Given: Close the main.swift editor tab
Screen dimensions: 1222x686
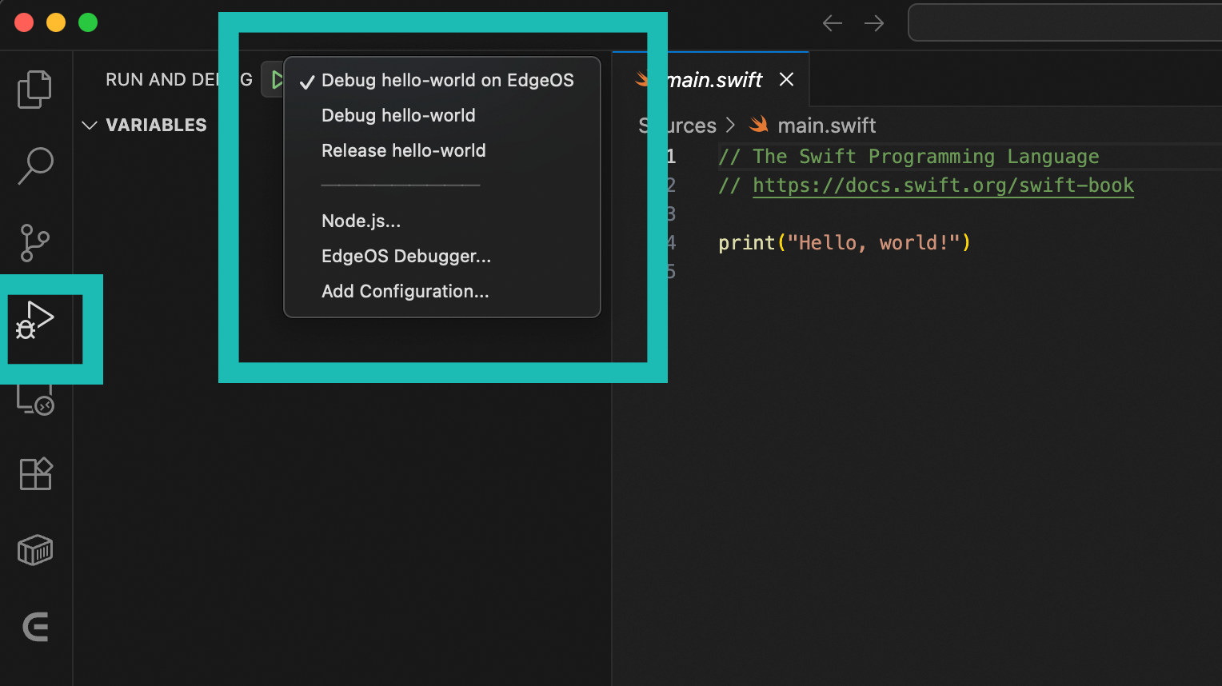Looking at the screenshot, I should [x=786, y=79].
